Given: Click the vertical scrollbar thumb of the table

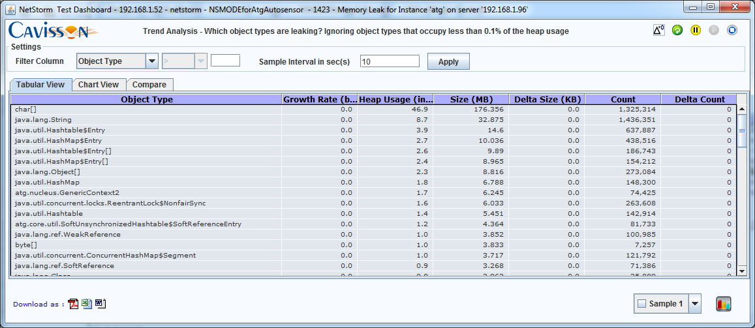Looking at the screenshot, I should click(742, 130).
